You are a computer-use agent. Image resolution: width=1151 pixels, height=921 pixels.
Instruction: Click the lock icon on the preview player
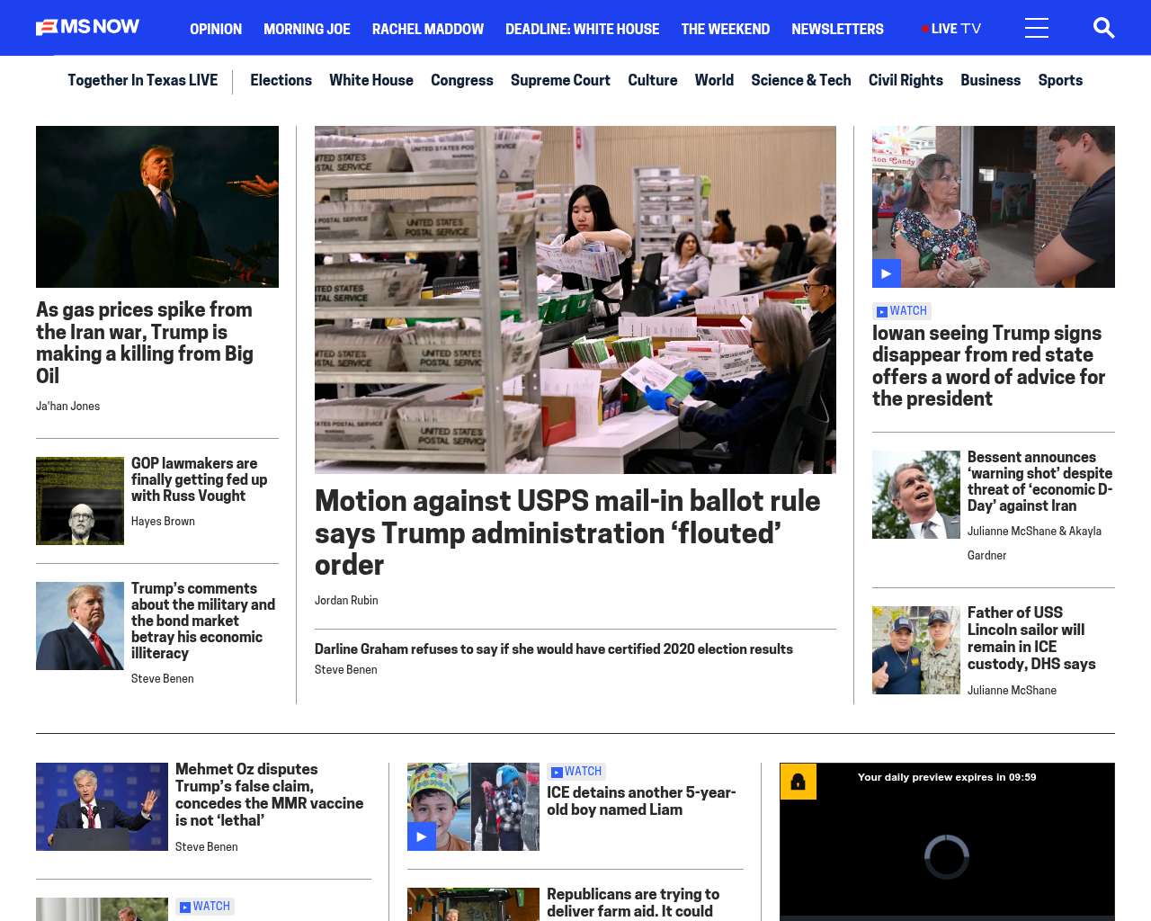[798, 782]
